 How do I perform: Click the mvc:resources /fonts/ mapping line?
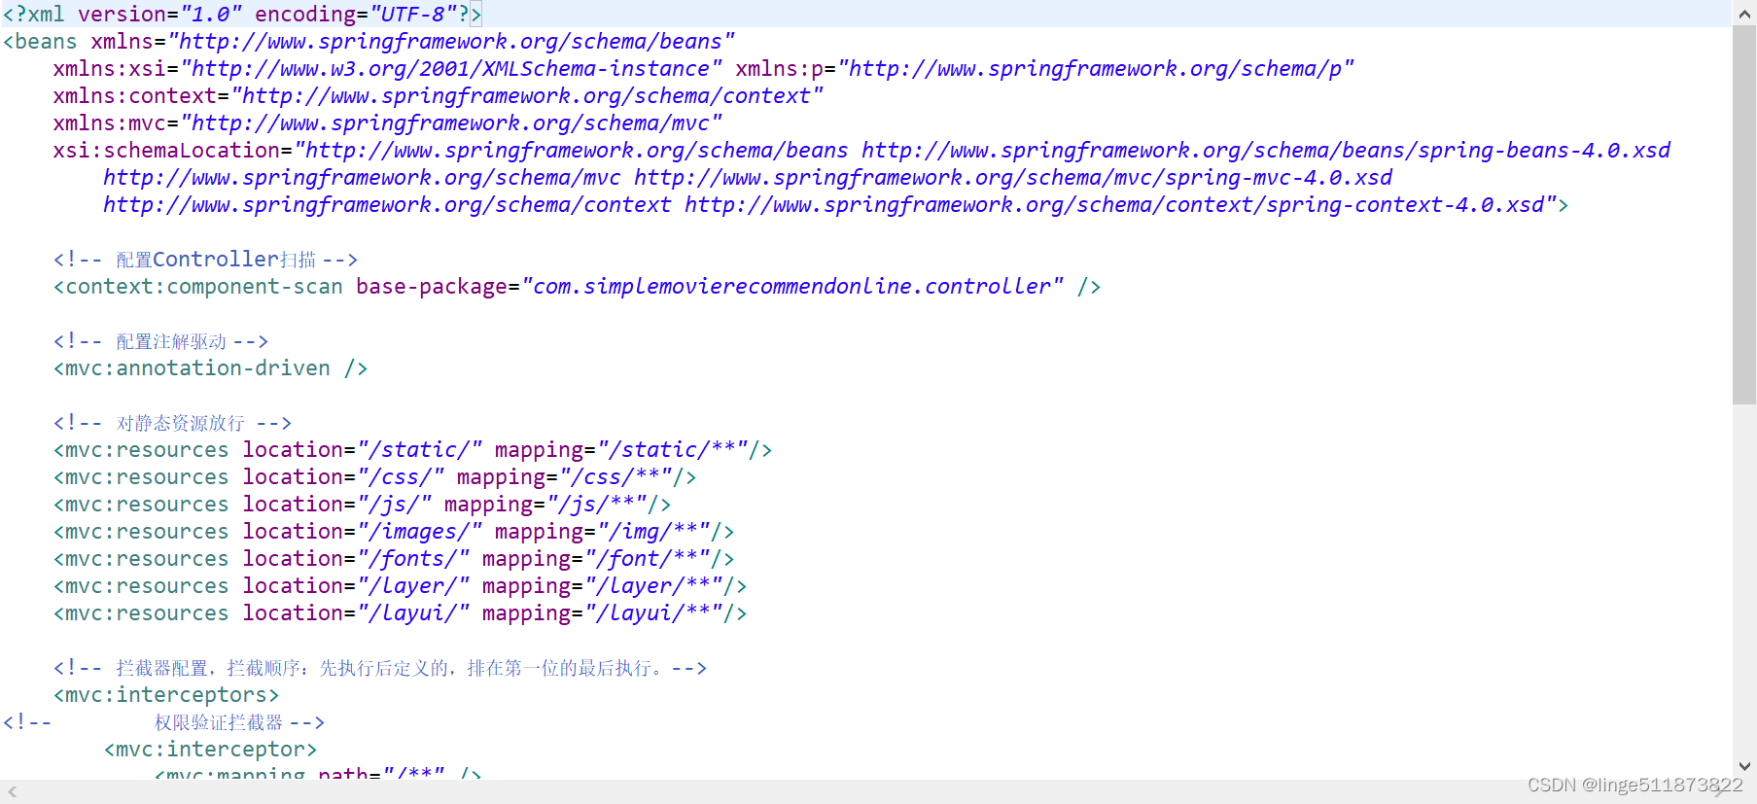tap(394, 559)
